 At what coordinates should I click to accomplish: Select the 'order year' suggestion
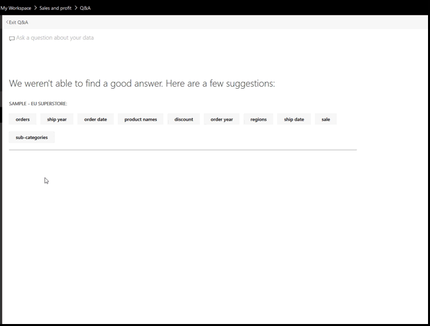[x=222, y=119]
